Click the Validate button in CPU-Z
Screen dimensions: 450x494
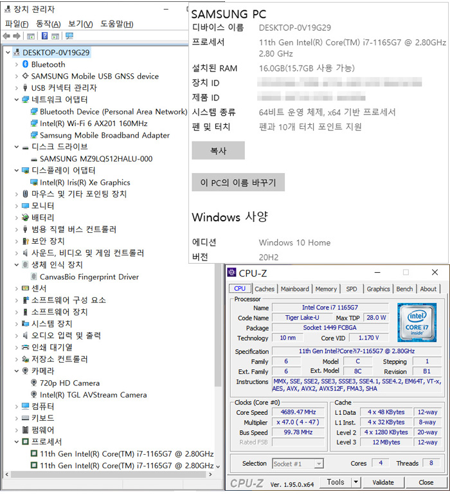pyautogui.click(x=383, y=482)
